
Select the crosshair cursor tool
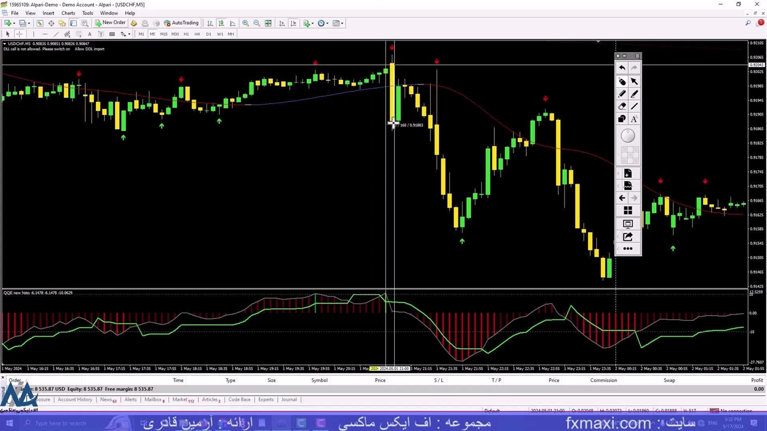pyautogui.click(x=19, y=34)
